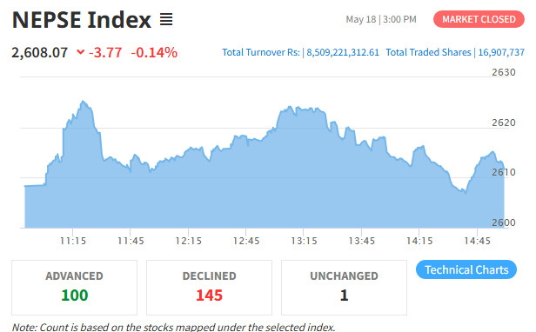The image size is (536, 332).
Task: Open the Technical Charts button
Action: [466, 269]
